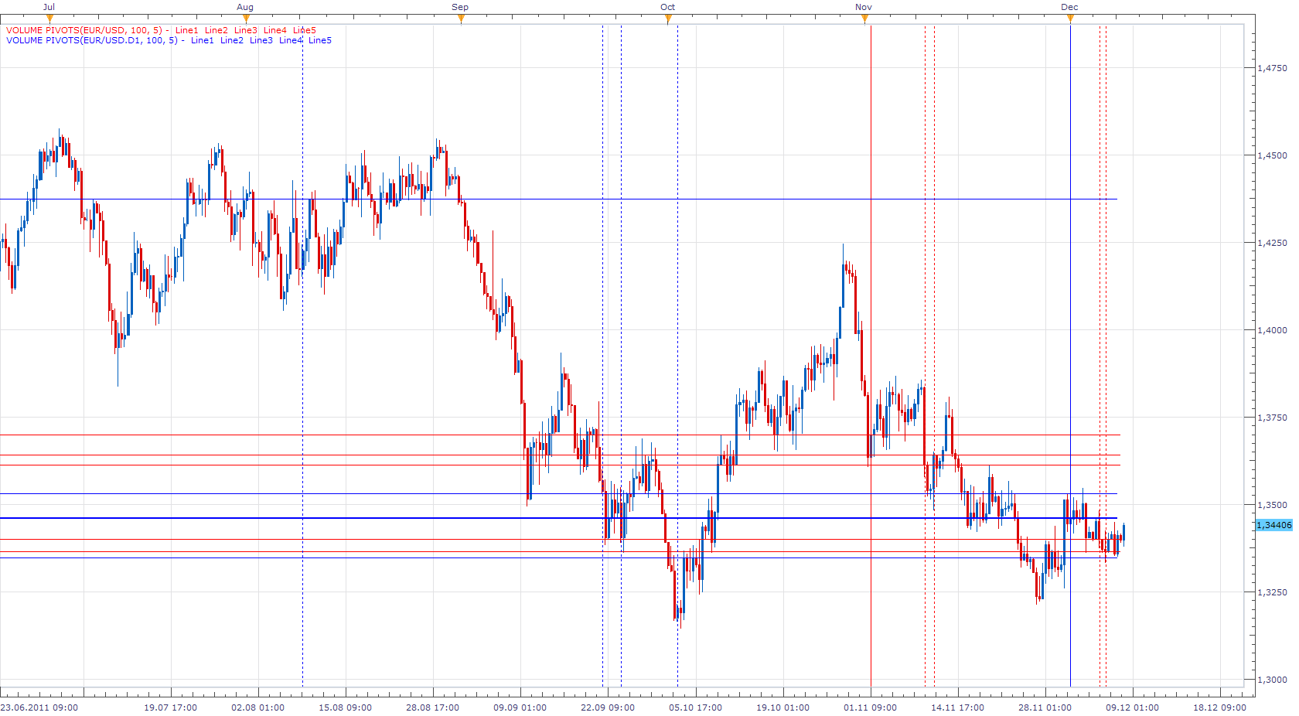Click the 1,4750 price axis label

point(1273,68)
